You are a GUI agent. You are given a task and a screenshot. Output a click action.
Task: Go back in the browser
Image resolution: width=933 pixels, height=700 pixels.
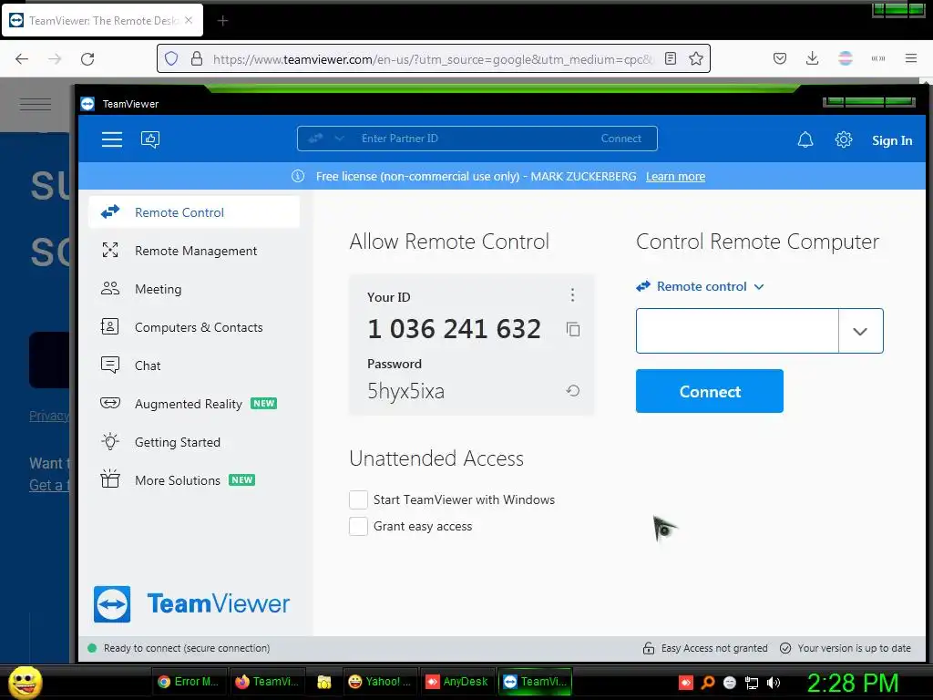tap(22, 59)
